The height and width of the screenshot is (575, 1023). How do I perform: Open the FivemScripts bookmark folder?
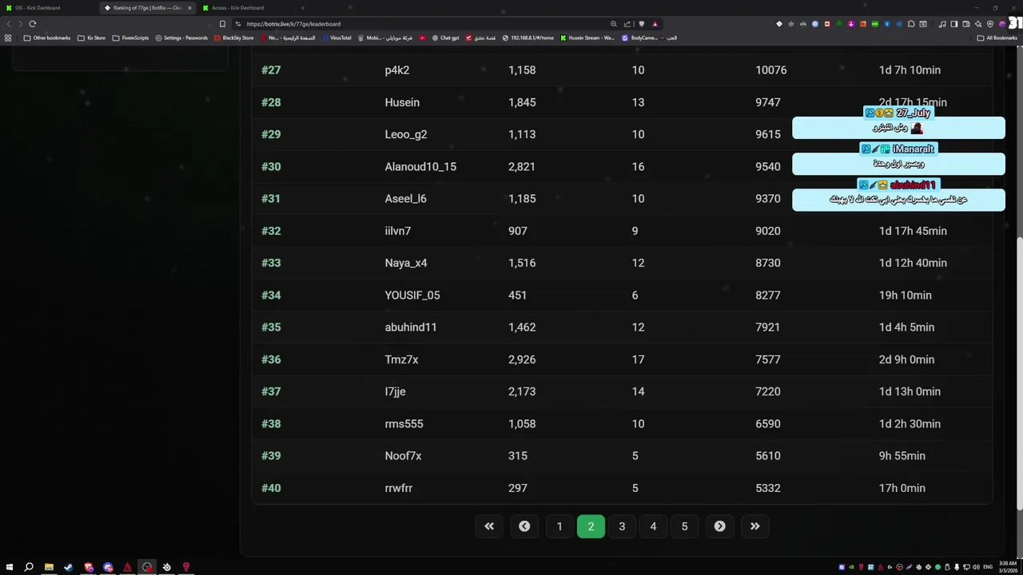[x=130, y=38]
